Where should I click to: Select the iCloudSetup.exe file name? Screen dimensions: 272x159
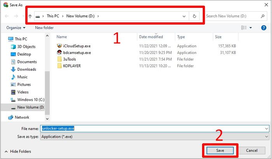pyautogui.click(x=77, y=46)
